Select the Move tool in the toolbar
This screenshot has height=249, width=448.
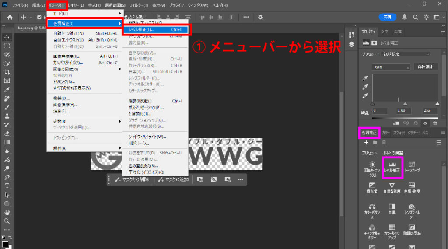[7, 37]
